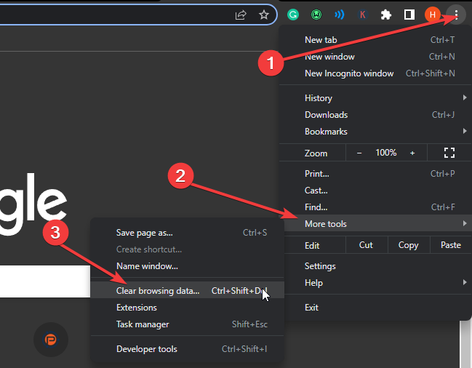The image size is (472, 368).
Task: Click the Copy button in Edit row
Action: (x=408, y=245)
